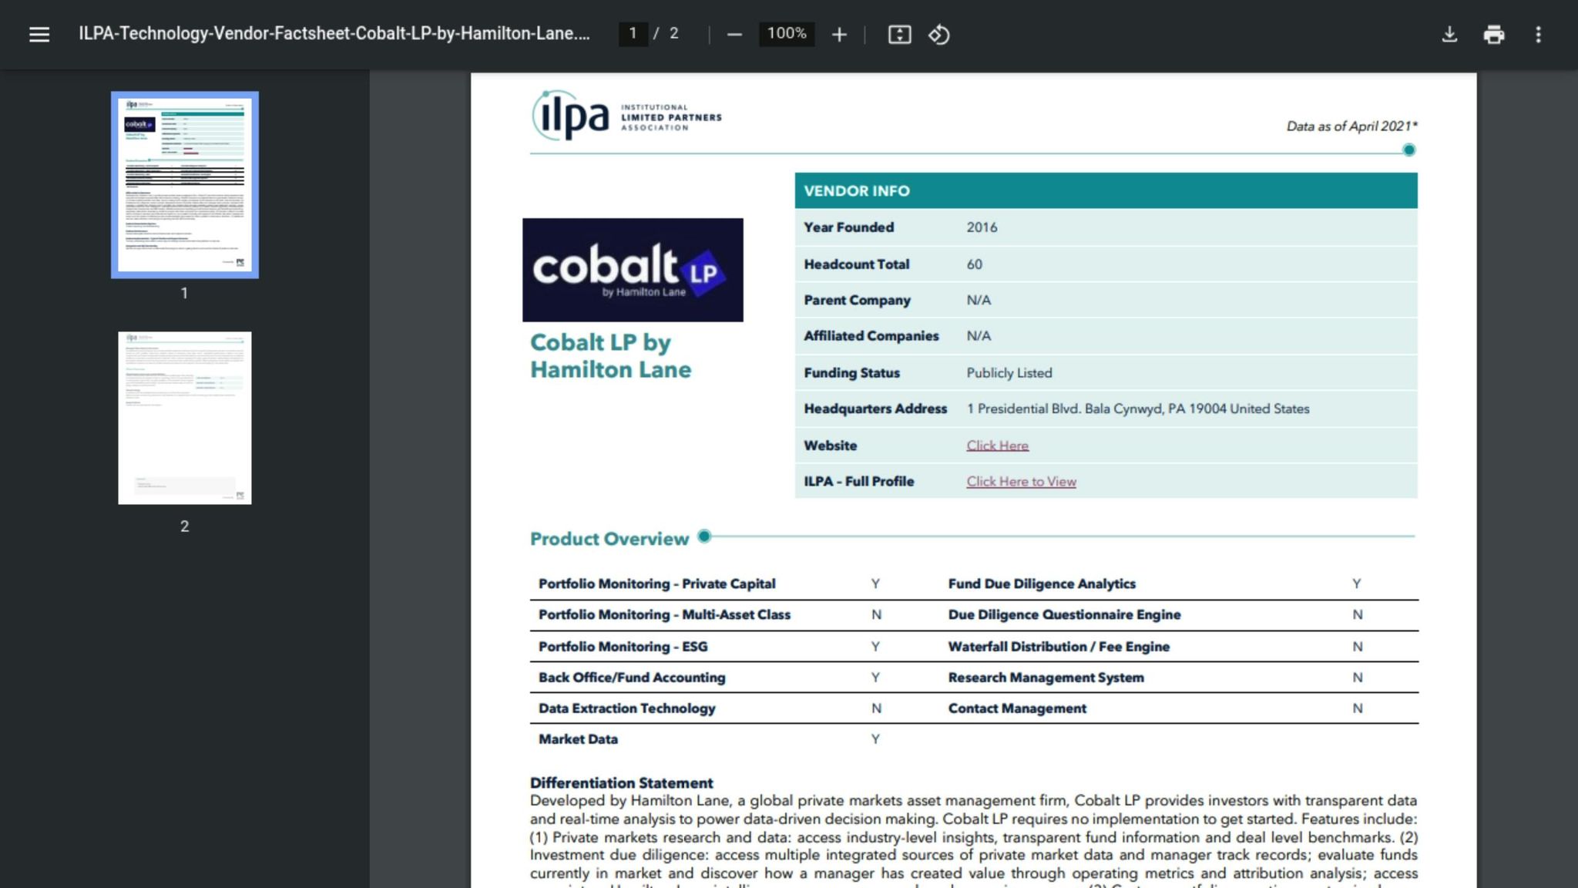The image size is (1578, 888).
Task: Toggle the sidebar hamburger menu icon
Action: pos(39,34)
